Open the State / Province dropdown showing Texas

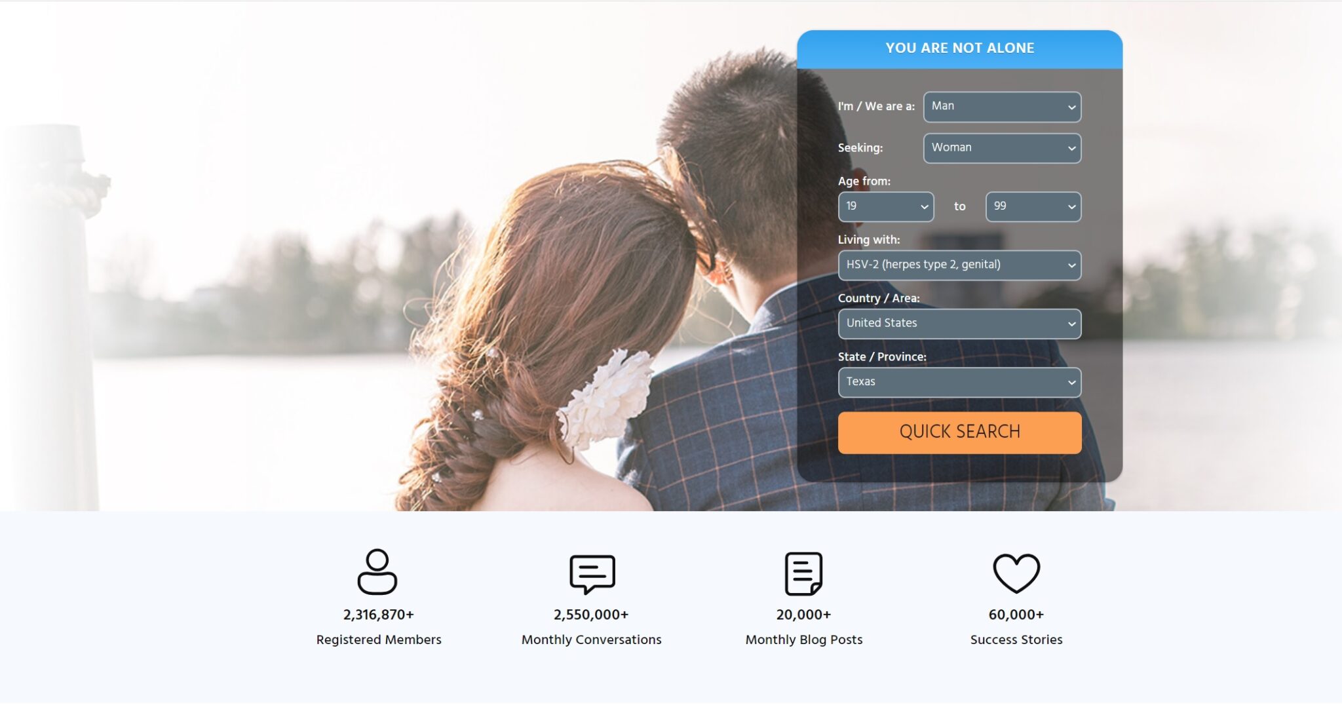click(x=959, y=381)
